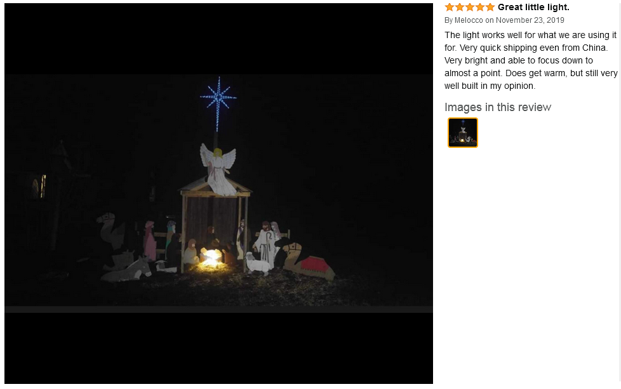Click the glowing manger light in the photo
Viewport: 621px width, 389px height.
click(210, 257)
